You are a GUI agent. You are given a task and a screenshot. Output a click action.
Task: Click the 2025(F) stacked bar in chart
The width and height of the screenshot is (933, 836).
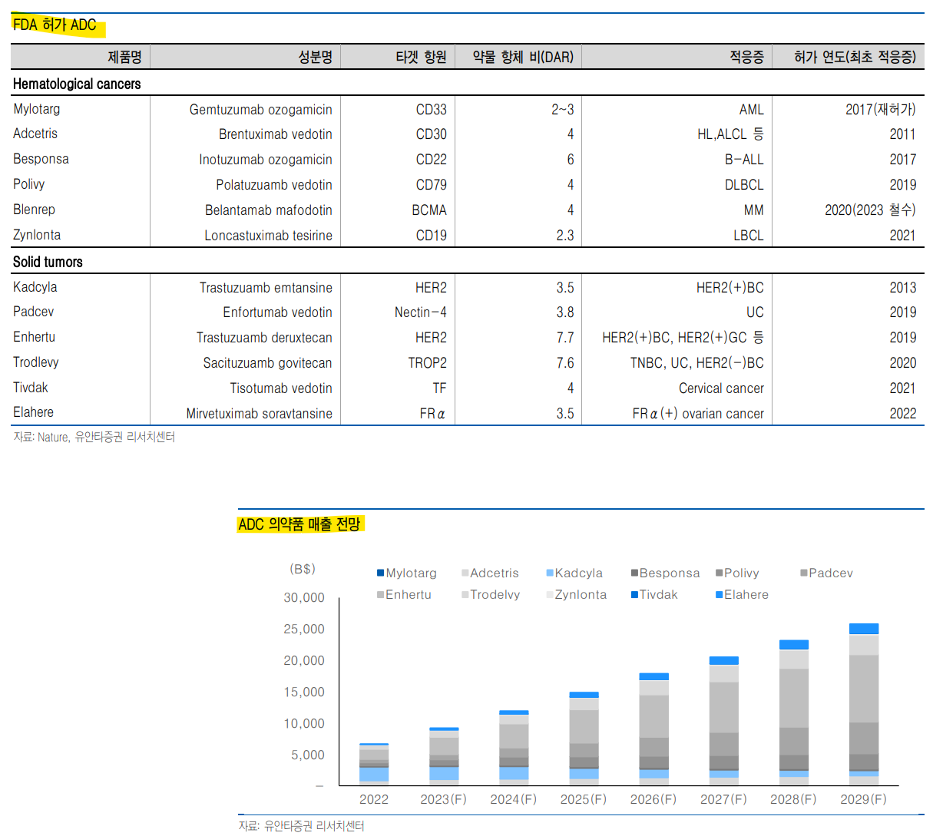click(584, 739)
